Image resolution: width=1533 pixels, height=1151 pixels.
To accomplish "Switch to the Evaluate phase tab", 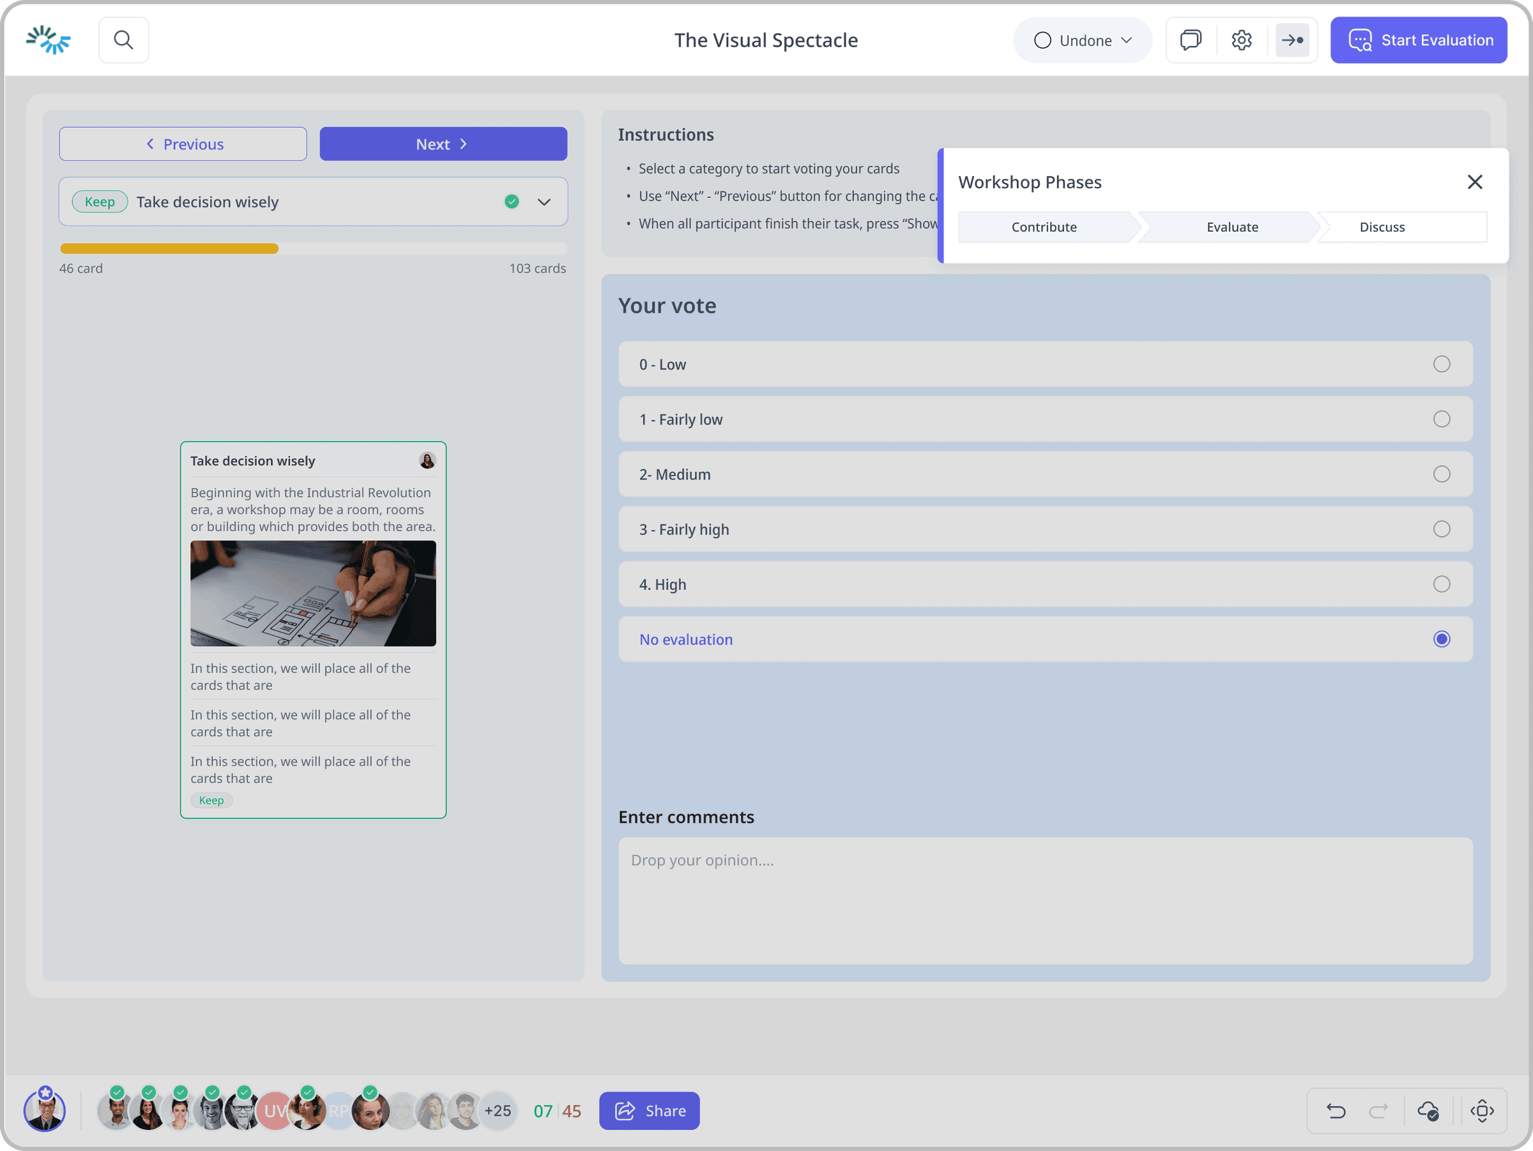I will tap(1232, 227).
